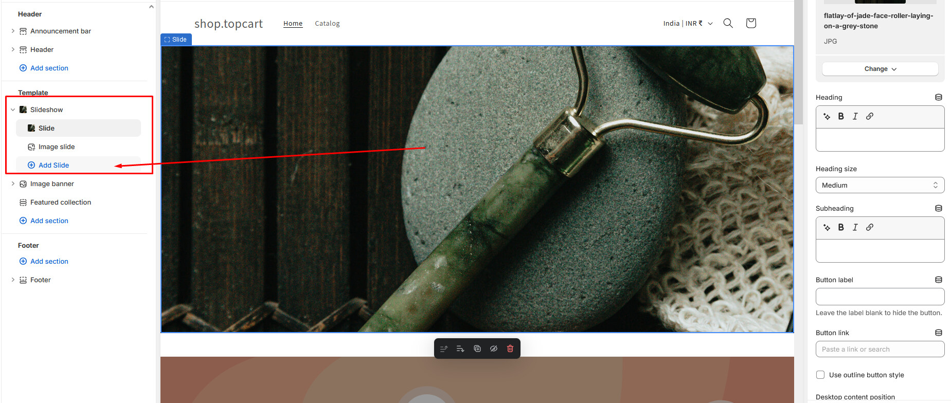Image resolution: width=951 pixels, height=403 pixels.
Task: Insert a link from the Subheading toolbar
Action: [x=870, y=228]
